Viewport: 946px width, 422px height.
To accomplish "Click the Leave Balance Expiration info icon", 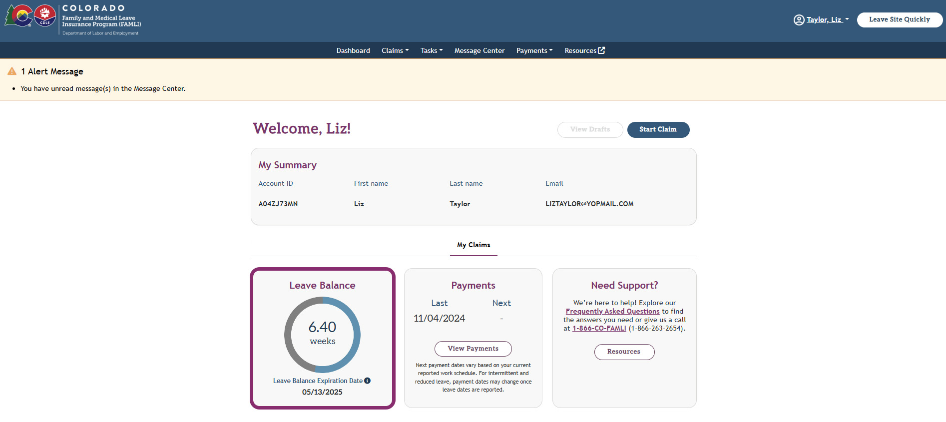I will tap(368, 381).
